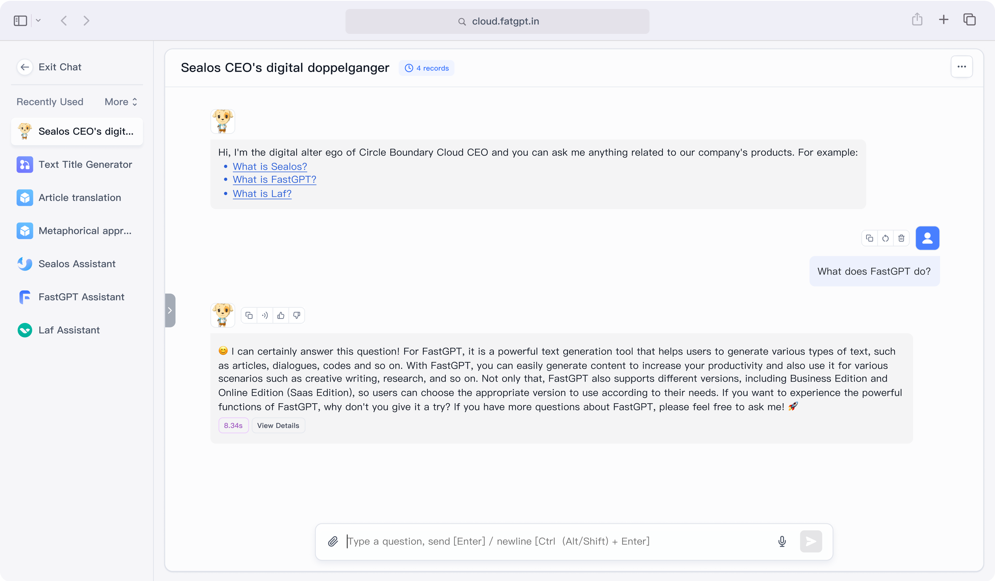Click the Sealos CEO's digital doppelganger title
Viewport: 995px width, 581px height.
coord(285,68)
